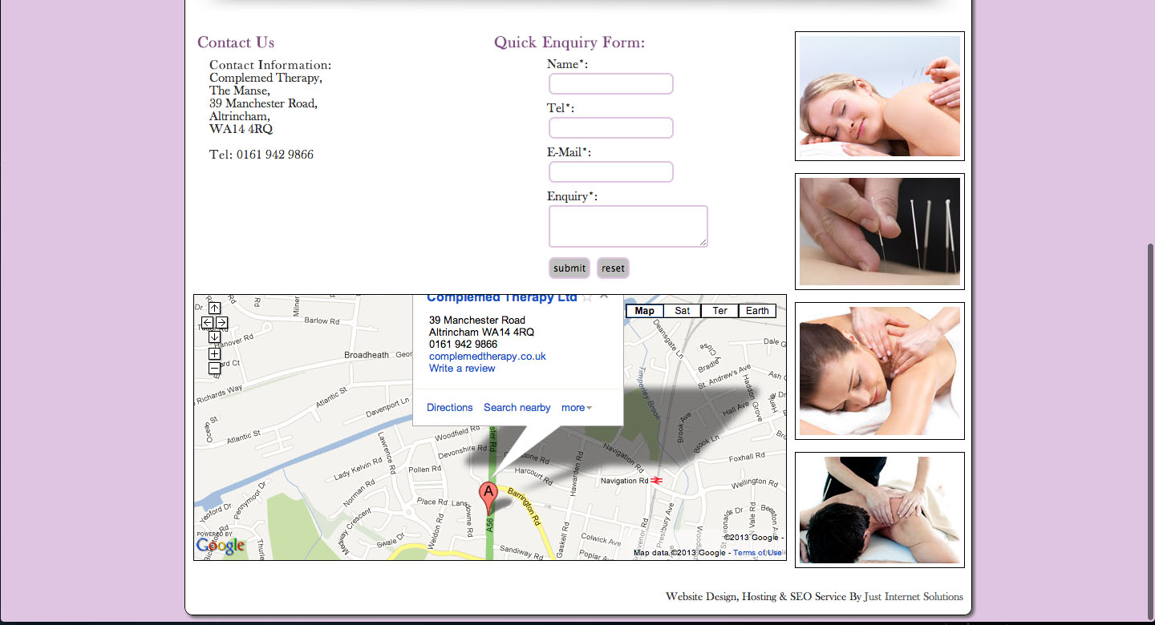This screenshot has height=625, width=1155.
Task: Open the complemedtherapy.co.uk link
Action: pos(487,357)
